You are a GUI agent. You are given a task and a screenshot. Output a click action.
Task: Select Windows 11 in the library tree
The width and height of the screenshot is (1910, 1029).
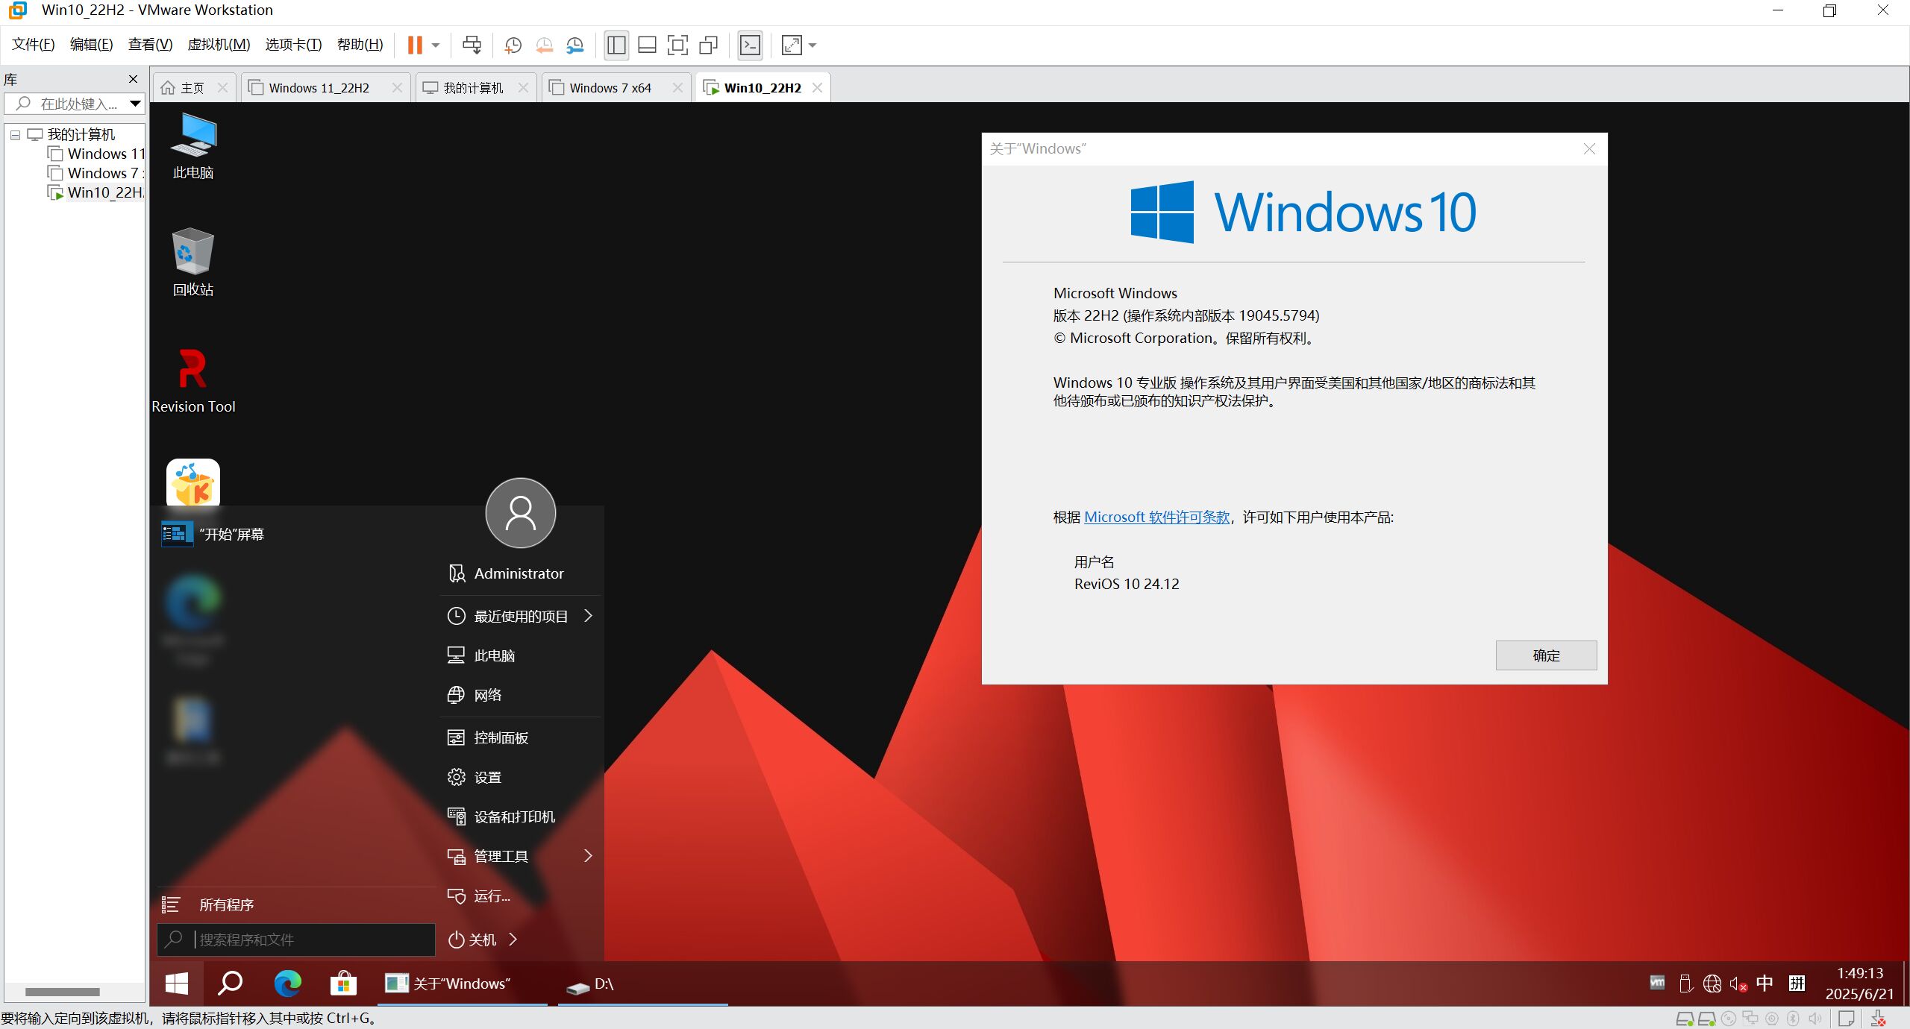pos(95,154)
